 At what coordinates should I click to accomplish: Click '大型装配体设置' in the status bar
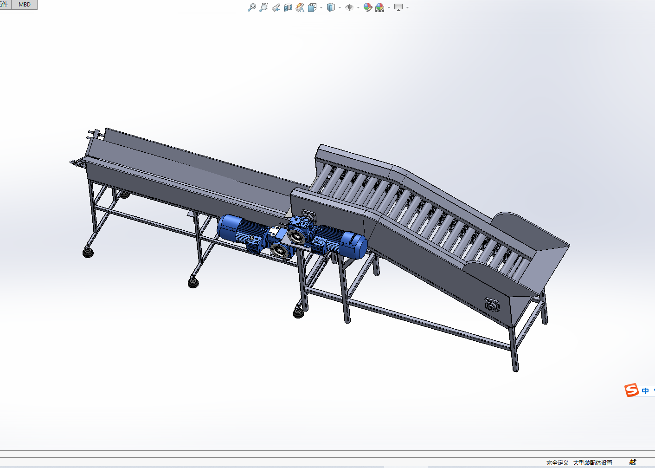click(592, 462)
